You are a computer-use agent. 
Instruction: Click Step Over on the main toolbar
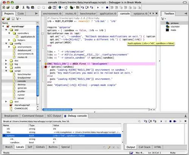point(87,8)
